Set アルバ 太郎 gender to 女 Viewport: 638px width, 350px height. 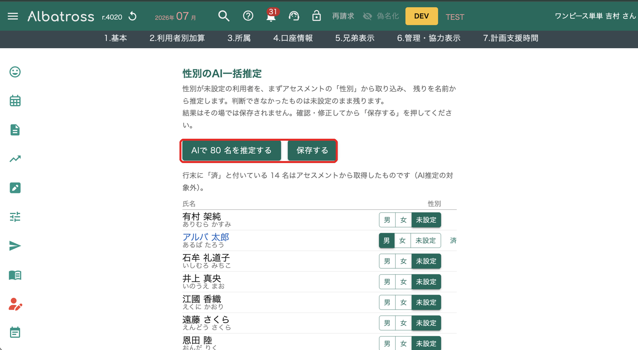[403, 241]
